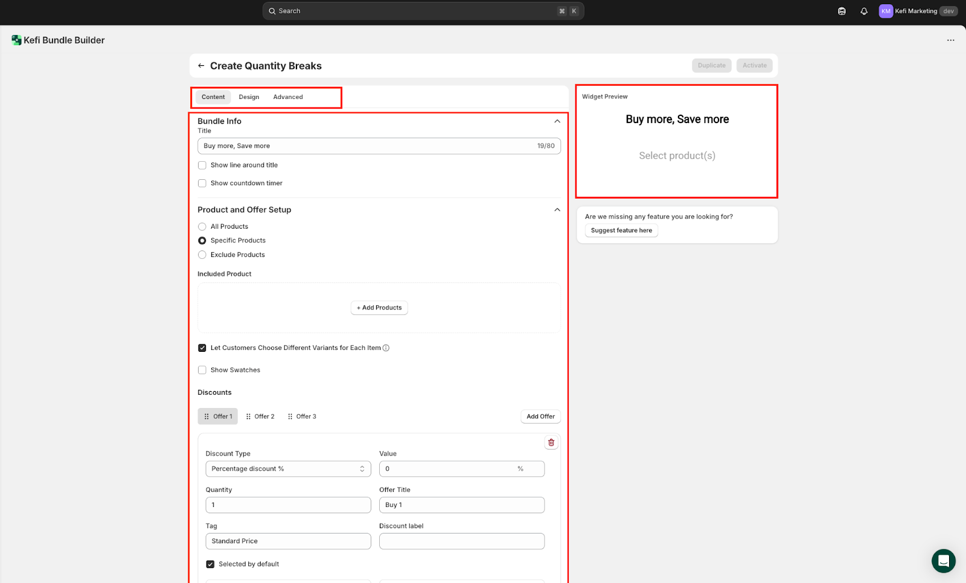
Task: Click the info icon next to Different Variants
Action: point(386,348)
